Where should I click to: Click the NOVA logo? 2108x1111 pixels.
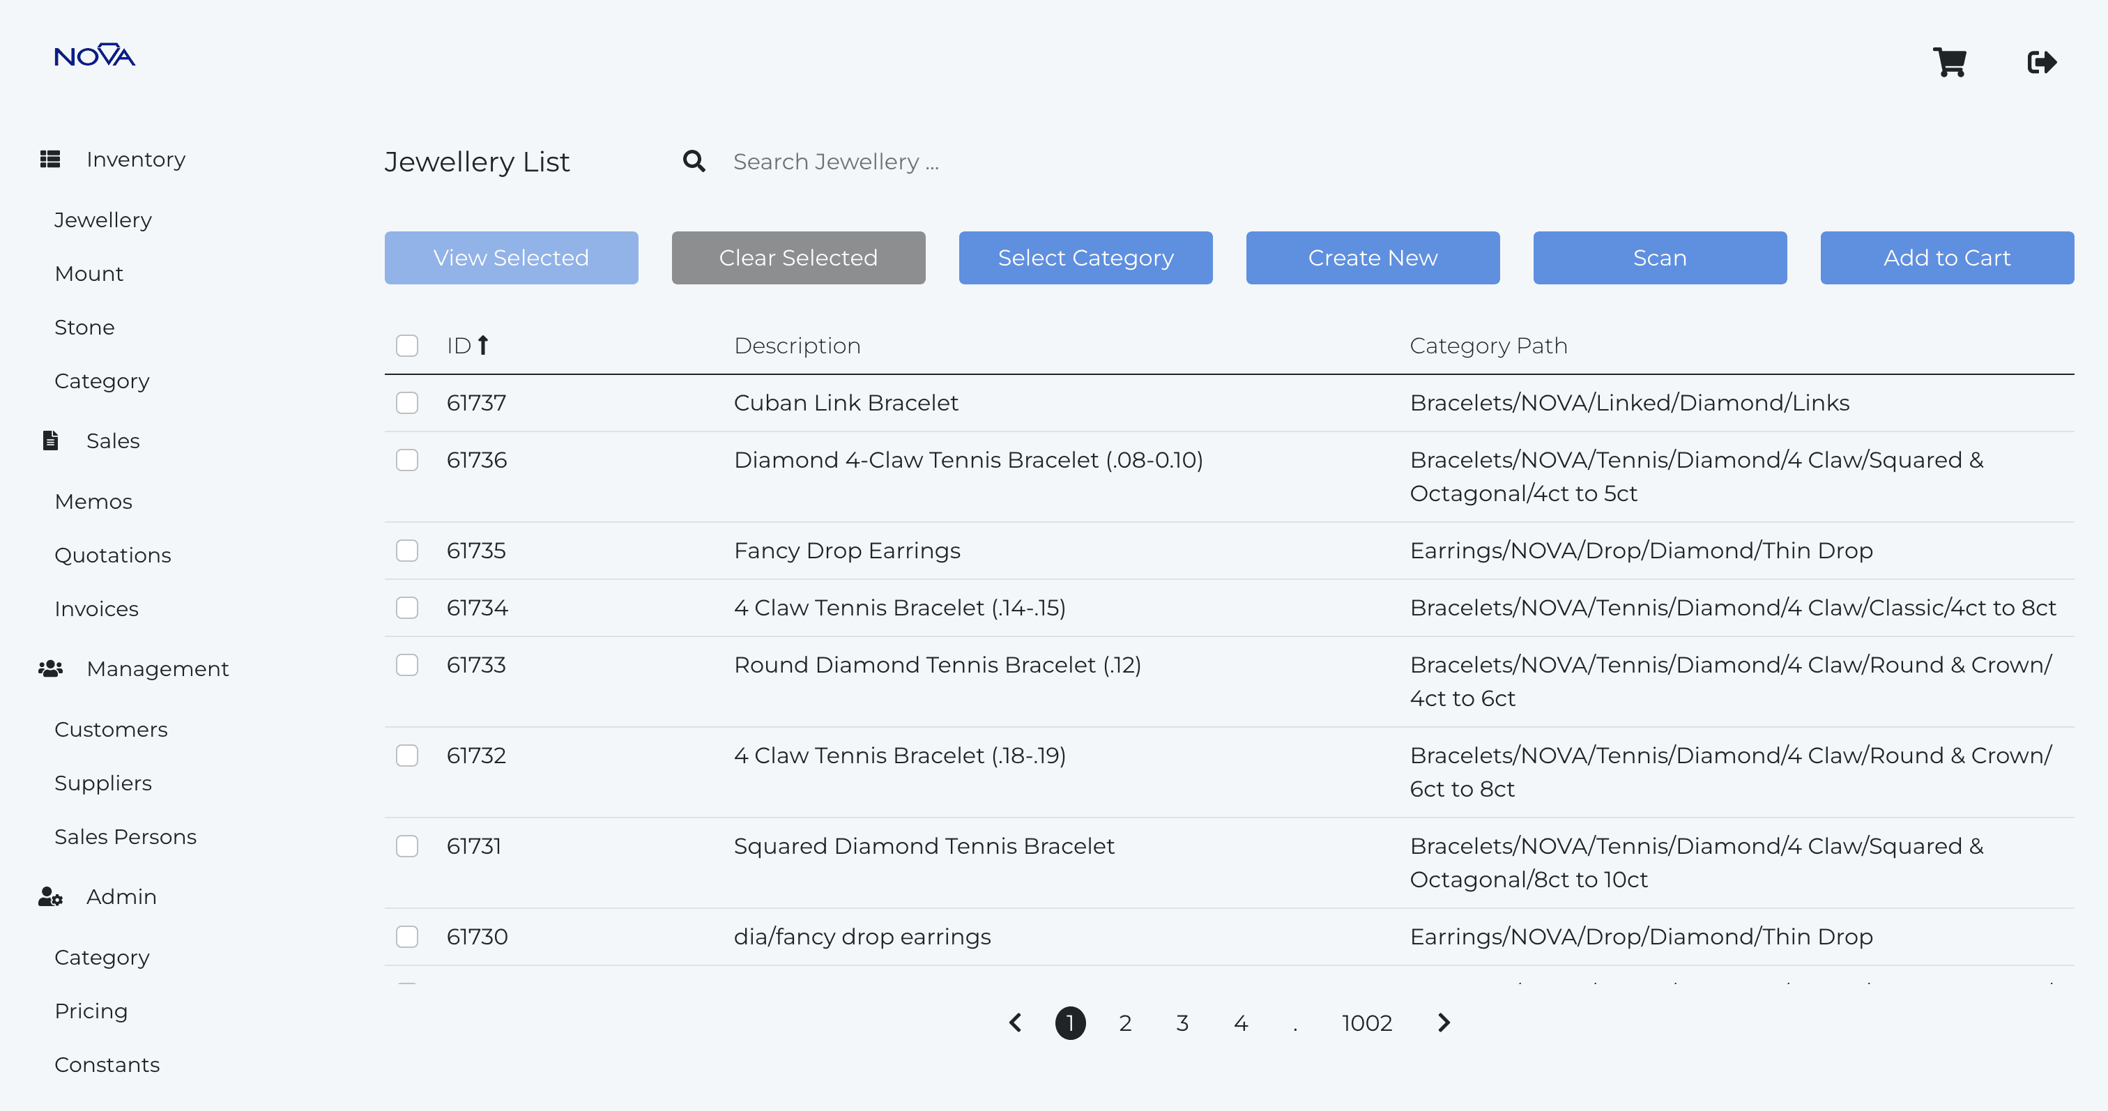coord(94,56)
